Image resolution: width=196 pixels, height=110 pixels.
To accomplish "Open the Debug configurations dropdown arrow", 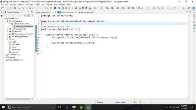I will 104,8.
